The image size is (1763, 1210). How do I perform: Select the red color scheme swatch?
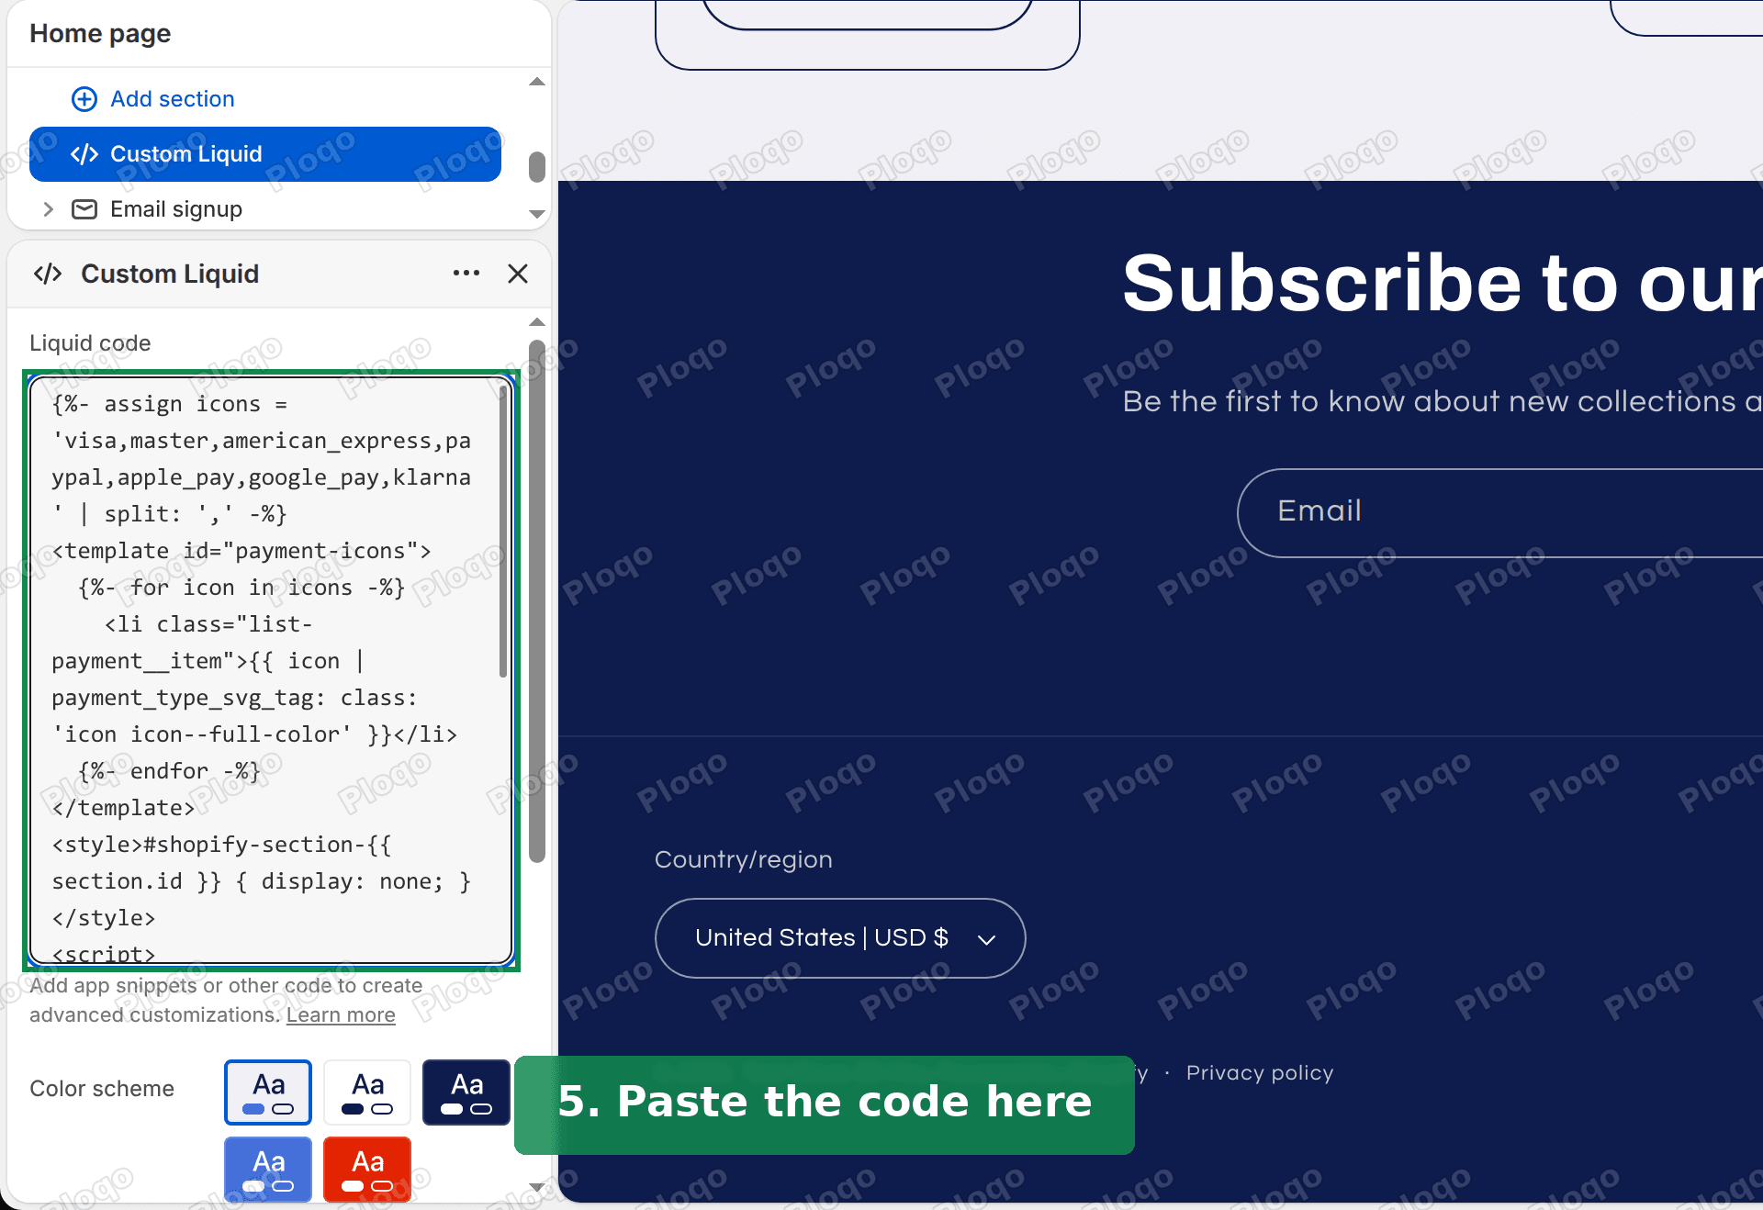tap(367, 1170)
